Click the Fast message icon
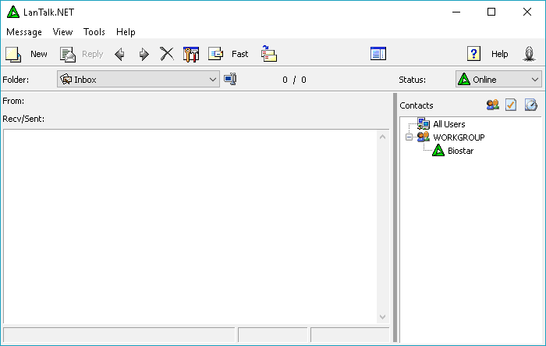The image size is (546, 346). coord(215,54)
